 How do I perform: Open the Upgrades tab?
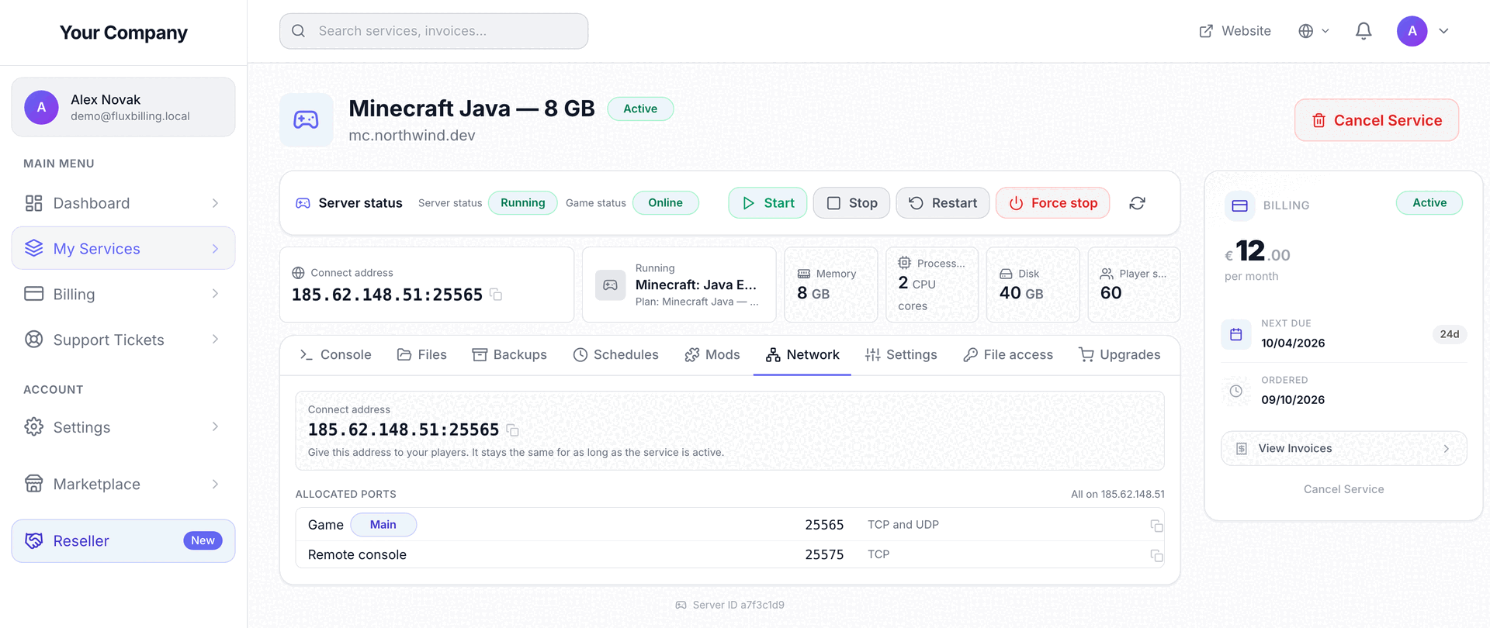[x=1119, y=354]
